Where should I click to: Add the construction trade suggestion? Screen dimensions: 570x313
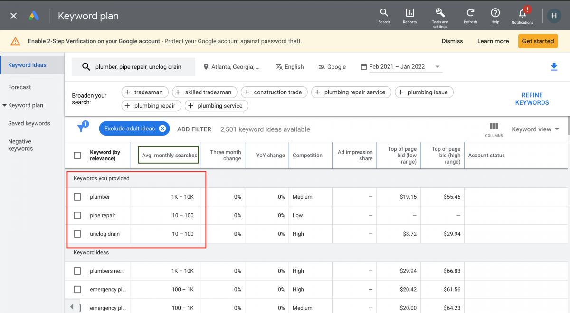pos(274,92)
